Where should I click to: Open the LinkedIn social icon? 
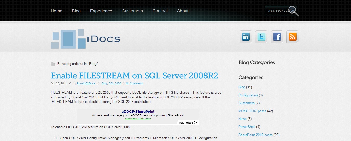[x=246, y=37]
